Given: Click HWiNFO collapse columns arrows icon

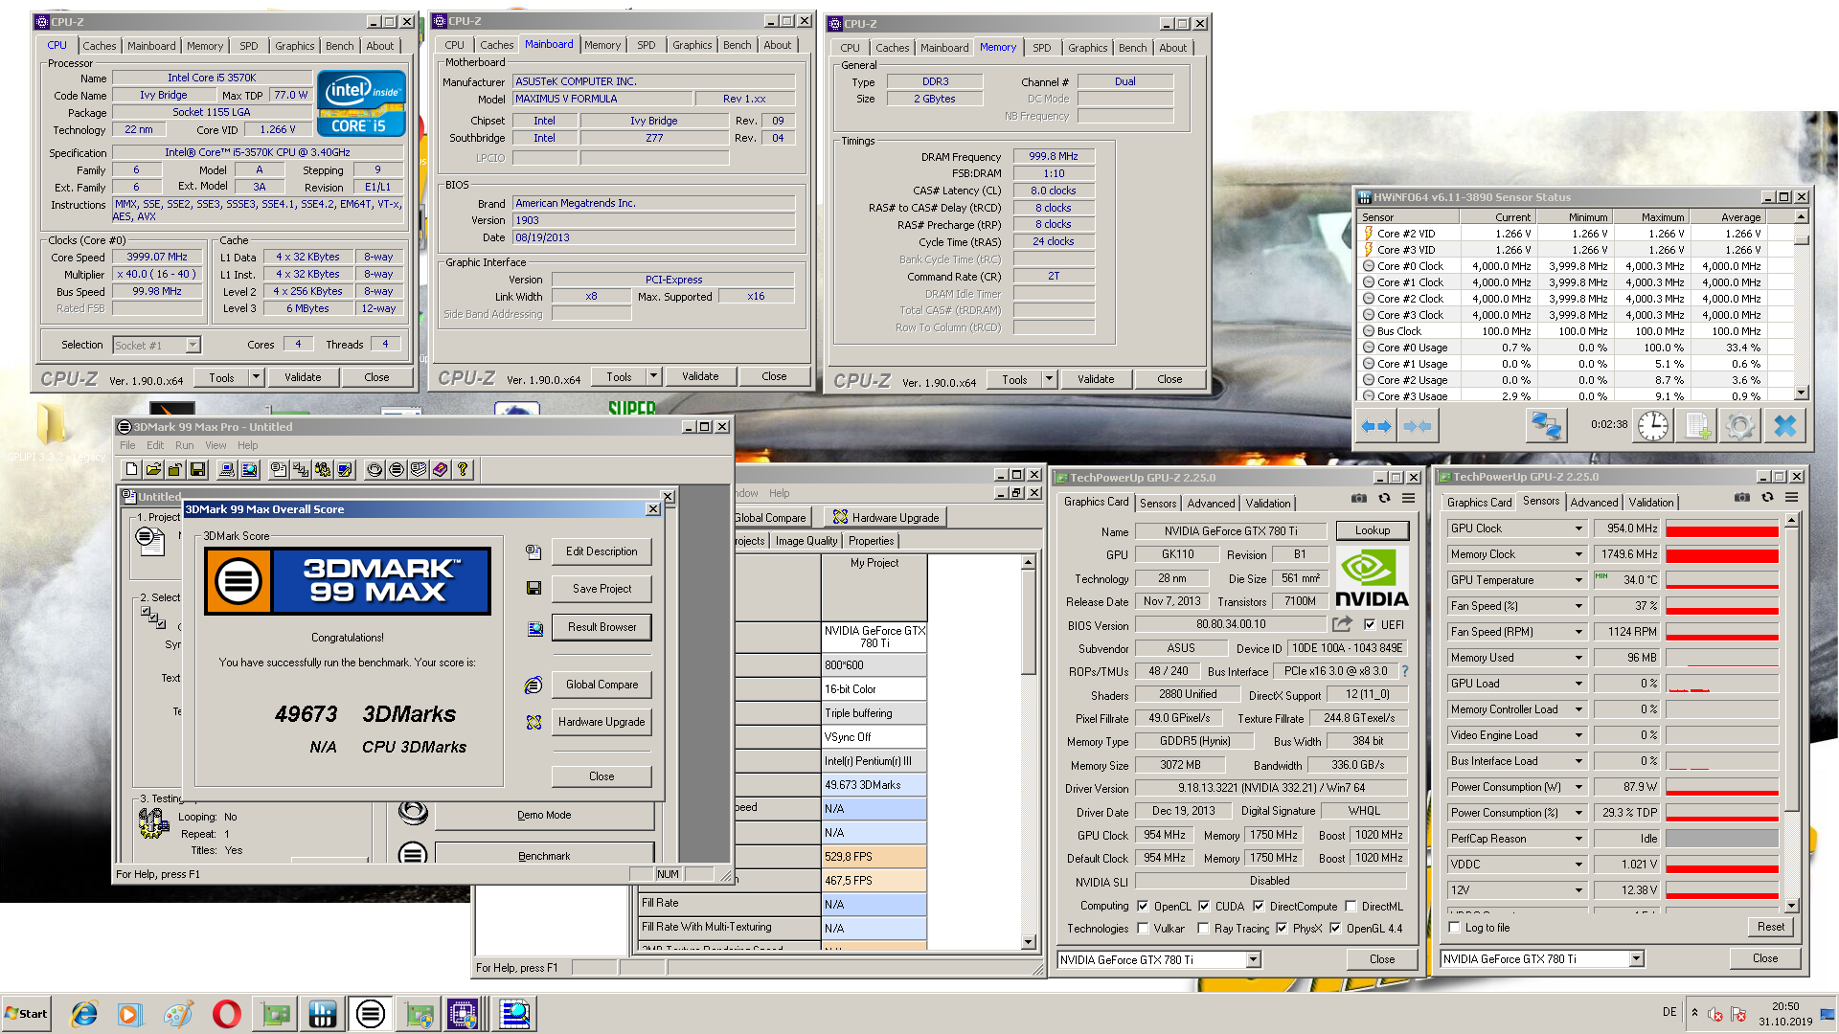Looking at the screenshot, I should tap(1417, 426).
